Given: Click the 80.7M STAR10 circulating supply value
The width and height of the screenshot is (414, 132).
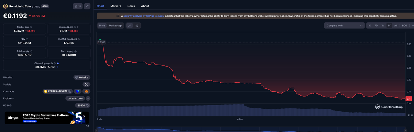Looking at the screenshot, I should pos(45,67).
